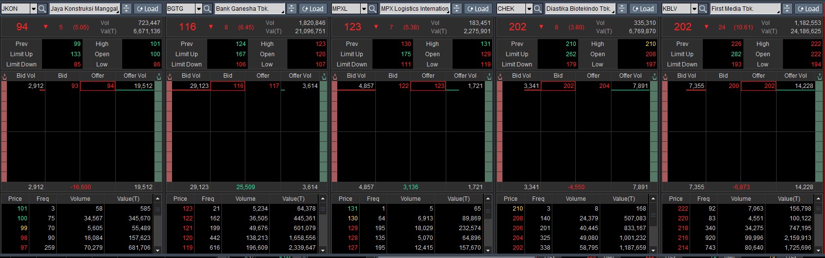The image size is (825, 258).
Task: Click the search magnifier next to KBLV
Action: [x=703, y=9]
